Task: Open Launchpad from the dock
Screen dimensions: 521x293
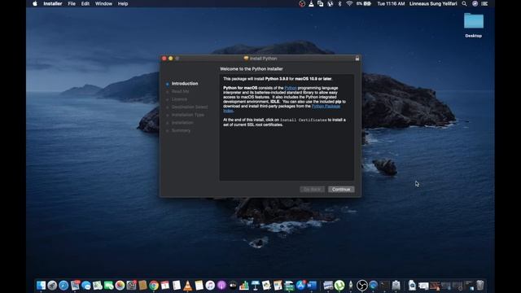Action: pos(52,286)
